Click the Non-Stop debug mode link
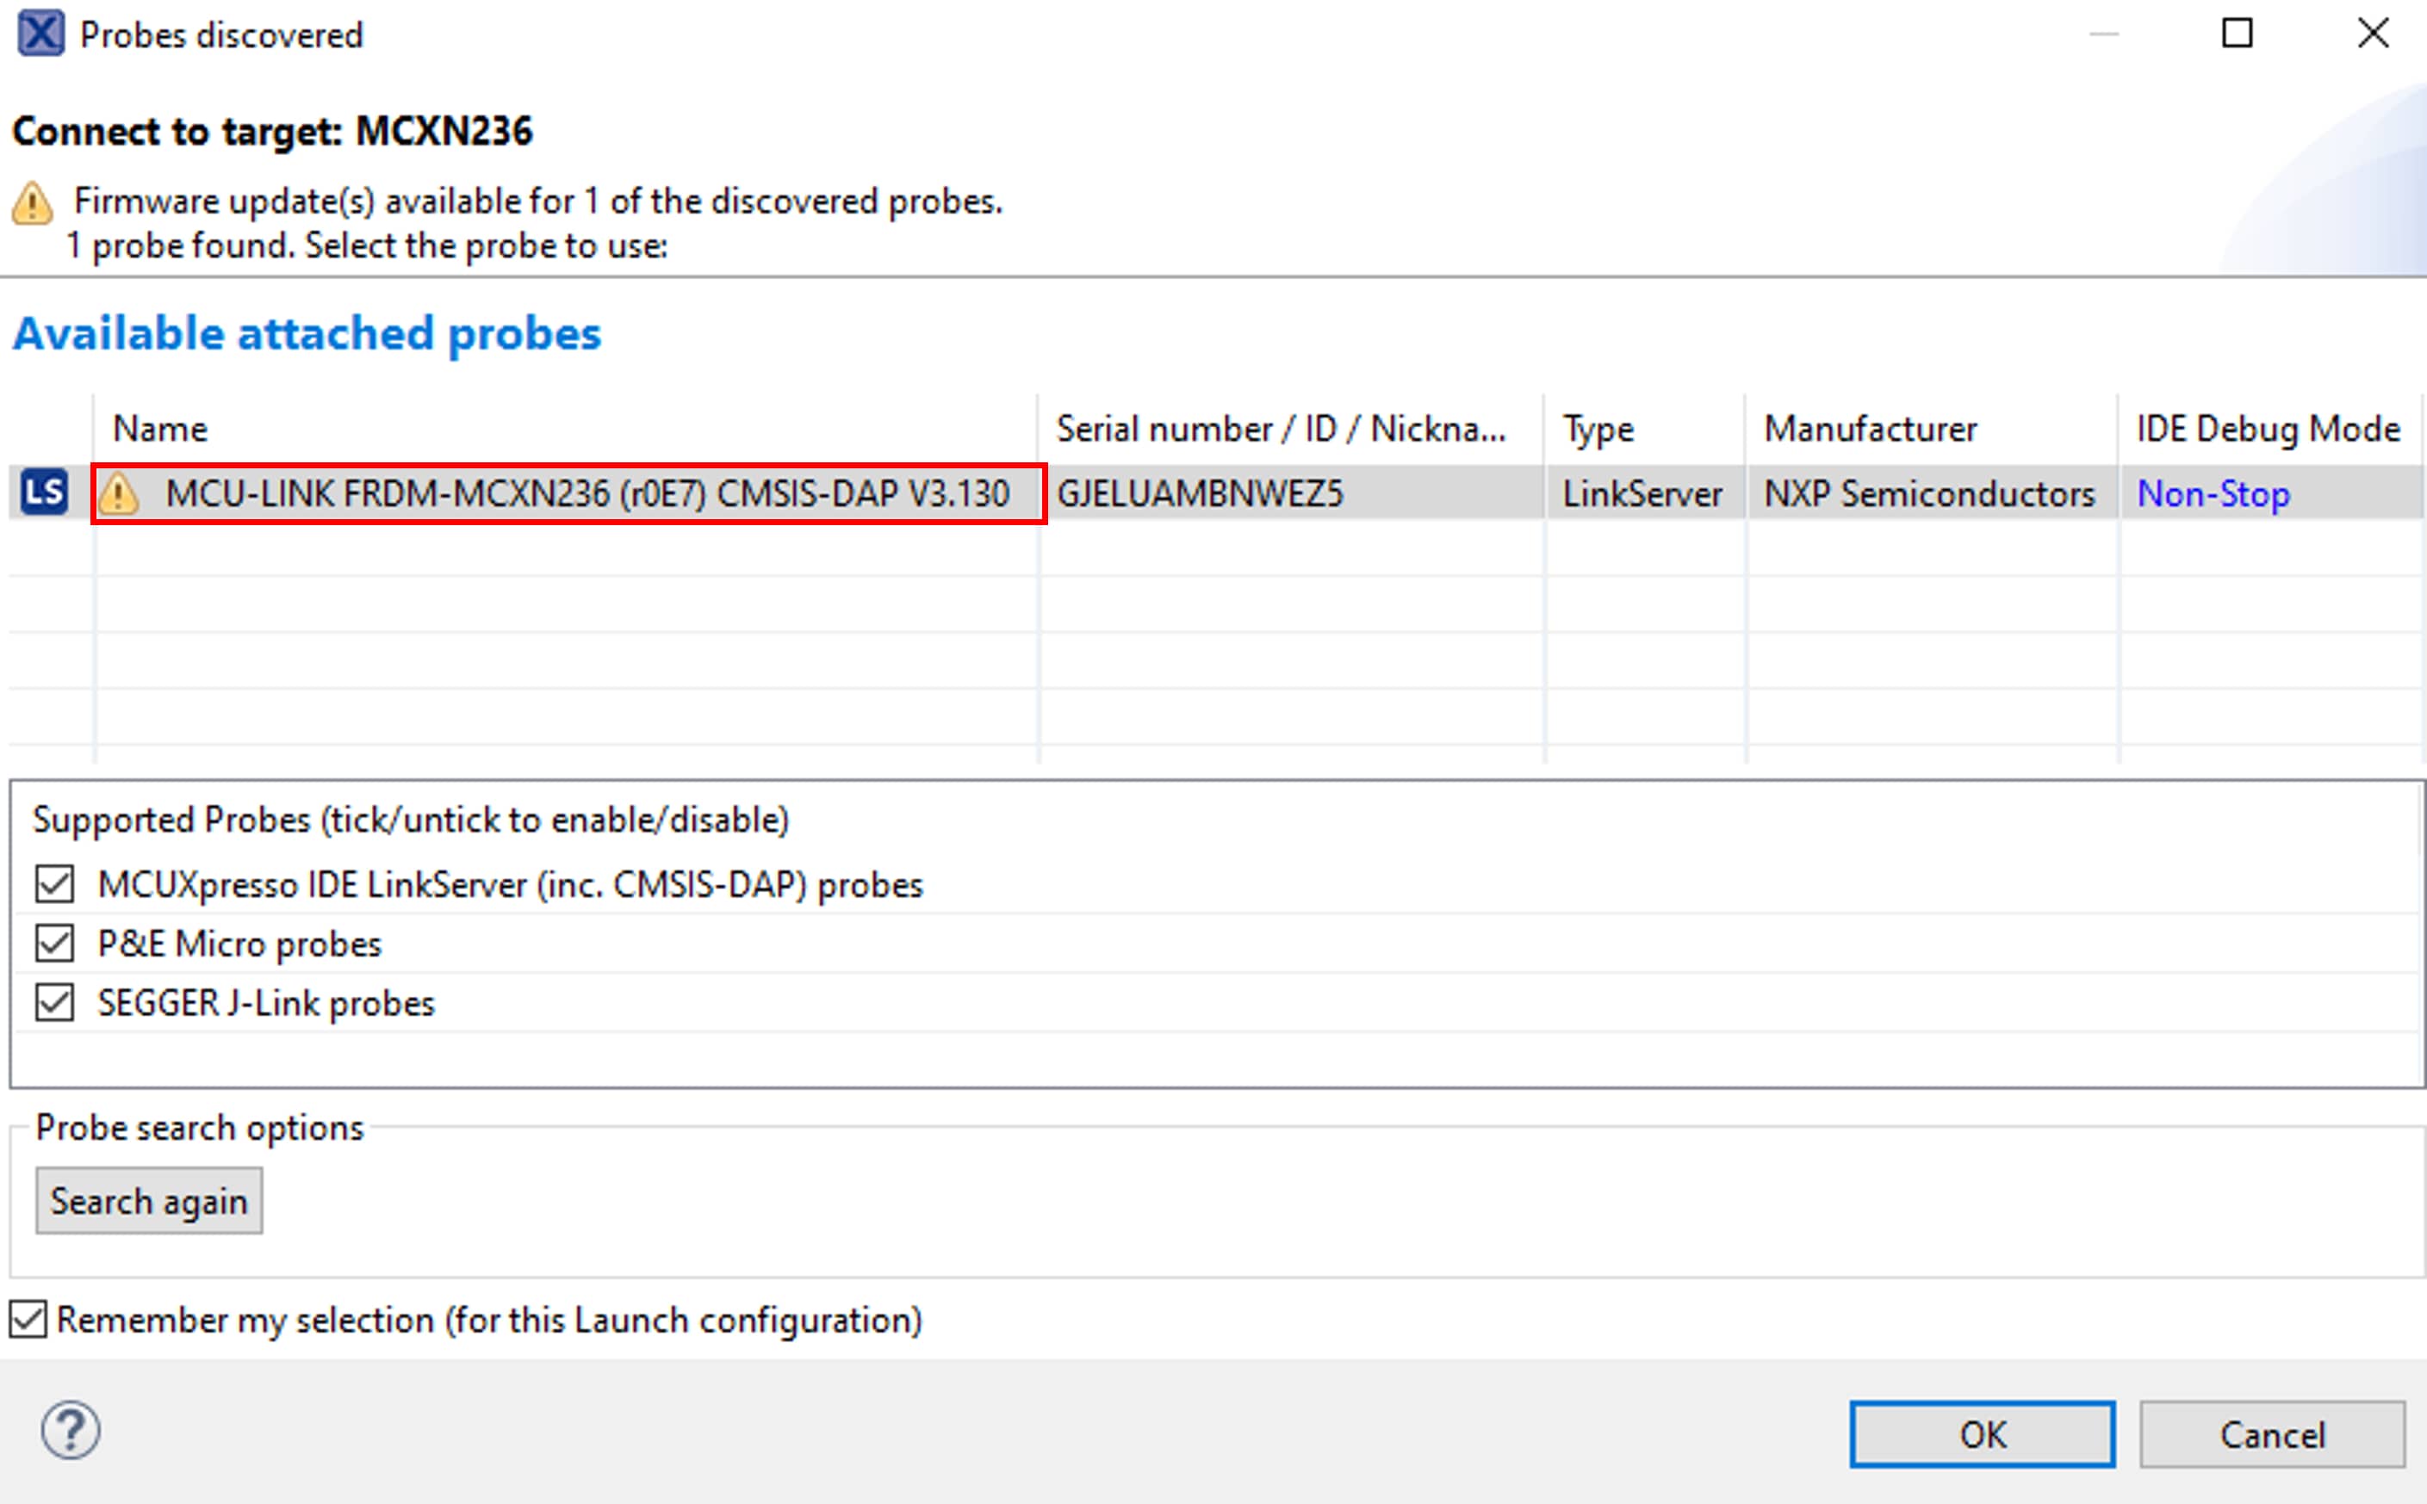Viewport: 2427px width, 1504px height. coord(2213,493)
